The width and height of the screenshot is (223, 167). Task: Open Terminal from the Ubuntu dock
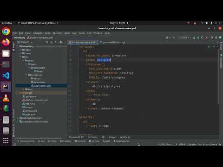[6, 64]
